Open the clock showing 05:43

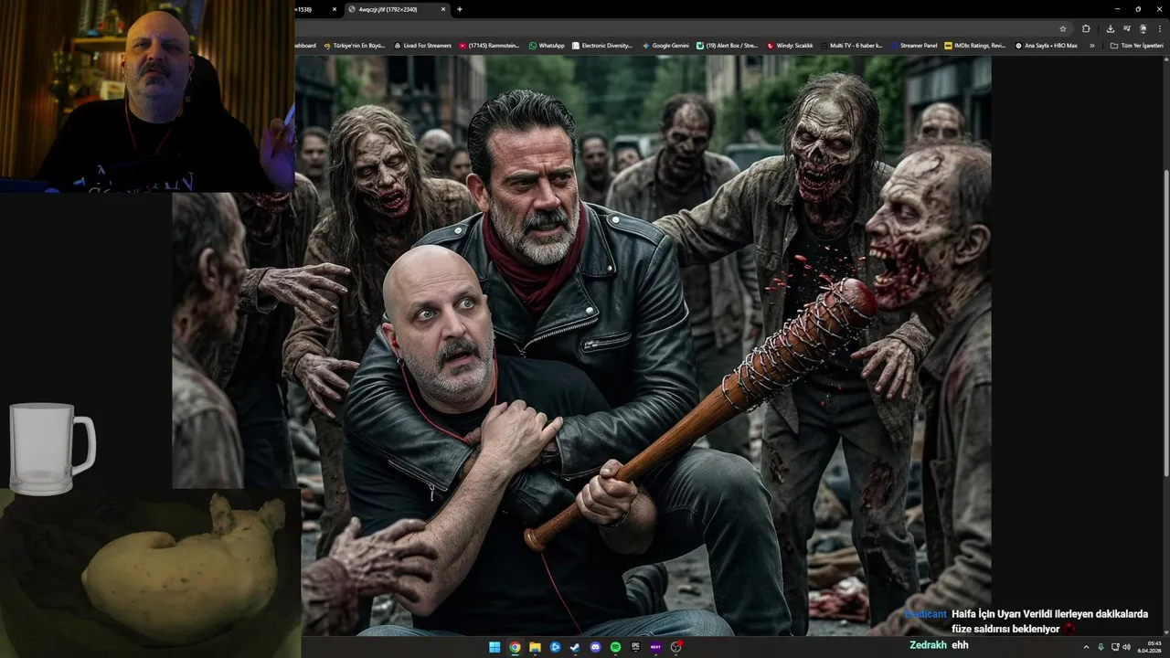tap(1149, 647)
